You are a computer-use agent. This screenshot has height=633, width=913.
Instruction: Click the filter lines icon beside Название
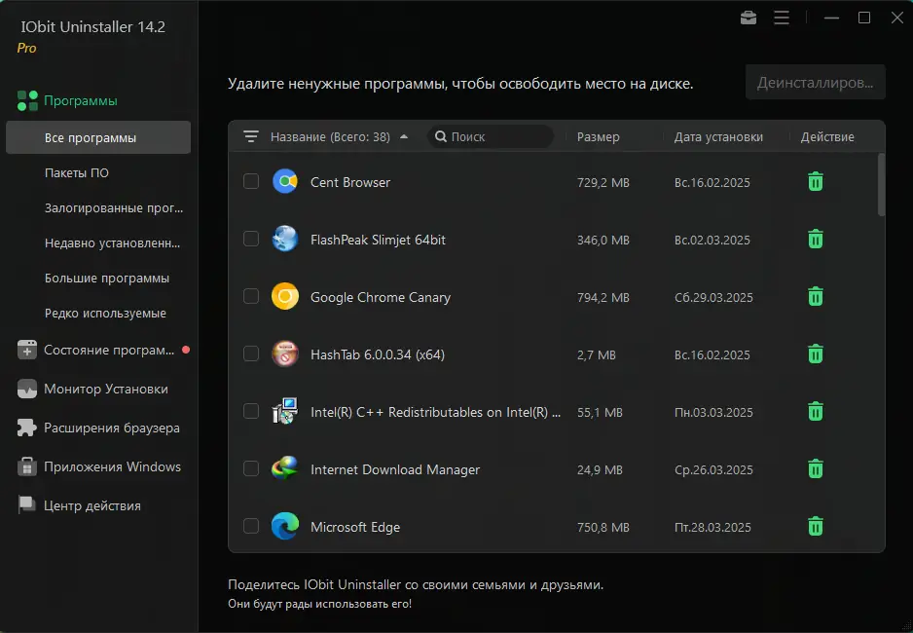tap(251, 137)
